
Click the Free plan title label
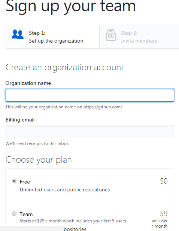pos(25,182)
